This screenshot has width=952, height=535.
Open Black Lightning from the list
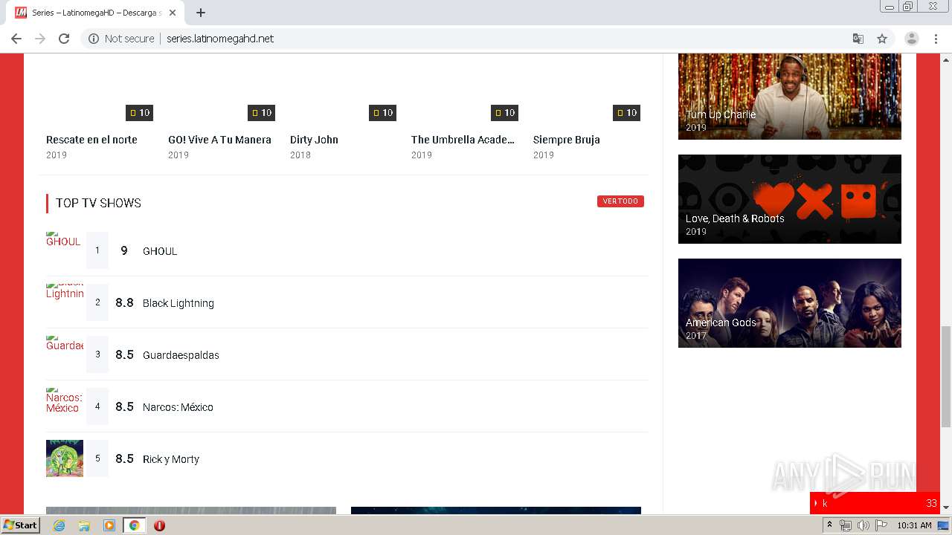pos(178,303)
